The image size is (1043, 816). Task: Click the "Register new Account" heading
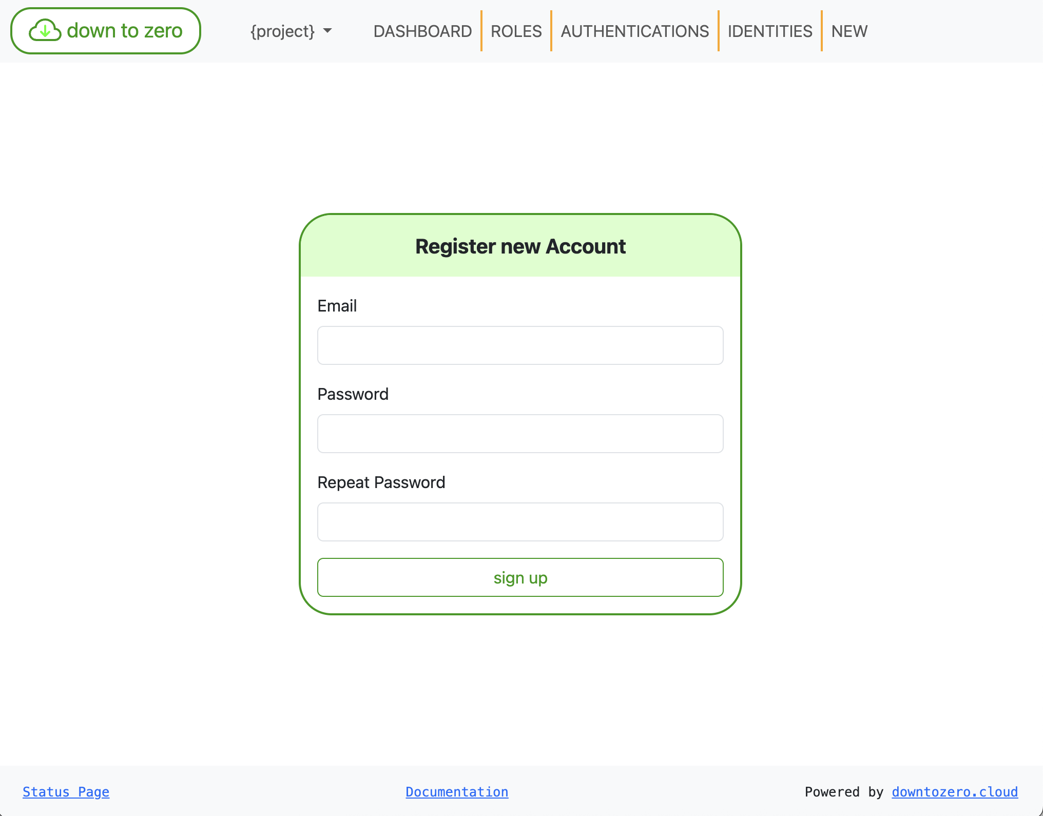[520, 246]
